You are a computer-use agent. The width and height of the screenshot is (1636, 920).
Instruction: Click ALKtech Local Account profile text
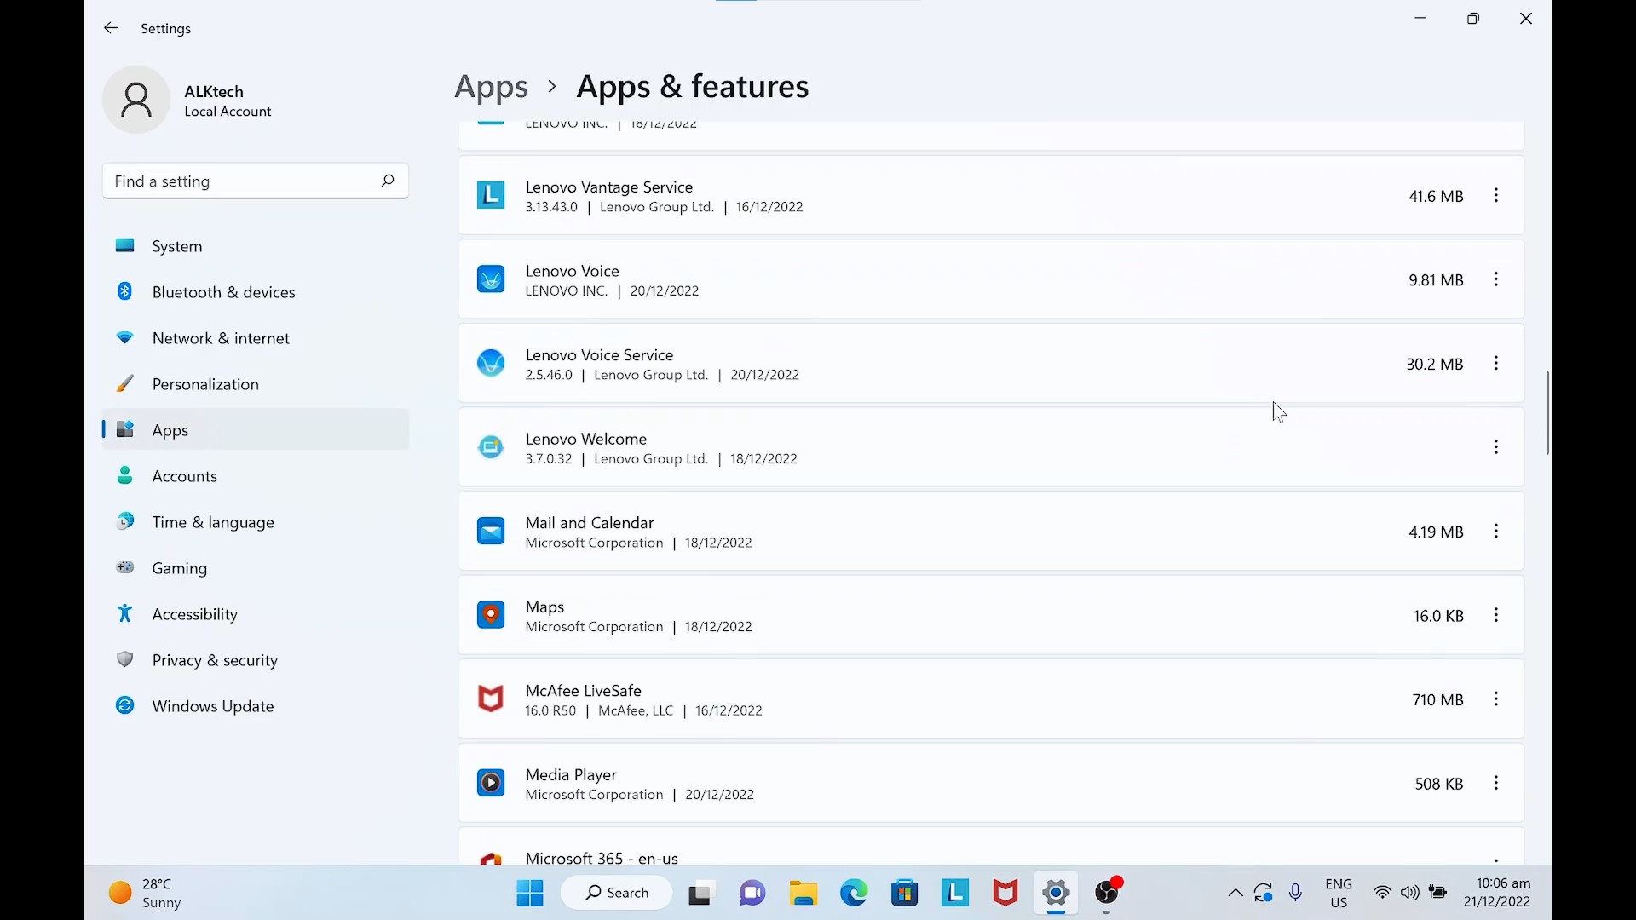pos(228,101)
